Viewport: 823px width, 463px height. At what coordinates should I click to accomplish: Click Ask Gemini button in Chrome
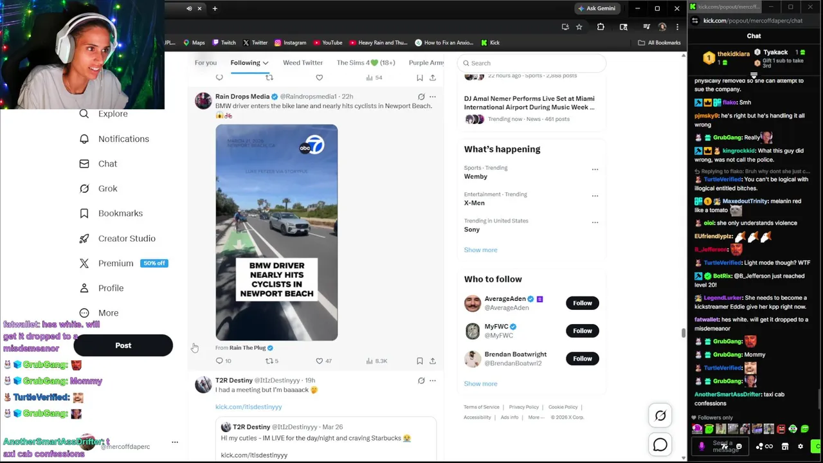[597, 8]
